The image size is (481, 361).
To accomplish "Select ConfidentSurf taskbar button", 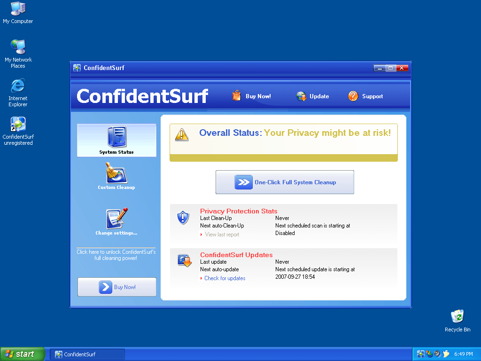I will coord(87,354).
